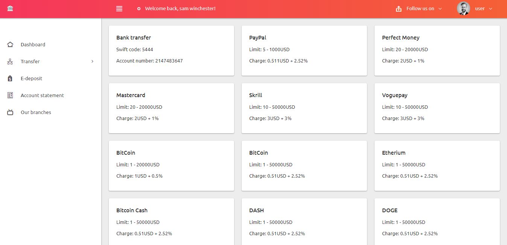
Task: Open Account statement from the sidebar
Action: click(42, 95)
